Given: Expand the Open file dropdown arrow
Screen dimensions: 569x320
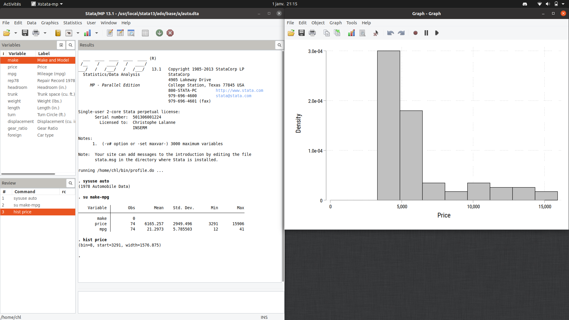Looking at the screenshot, I should (16, 33).
